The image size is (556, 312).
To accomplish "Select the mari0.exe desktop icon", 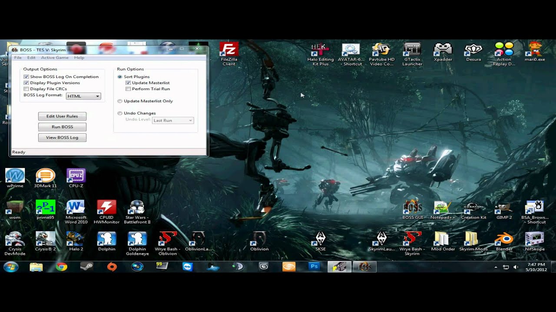I will [x=534, y=52].
